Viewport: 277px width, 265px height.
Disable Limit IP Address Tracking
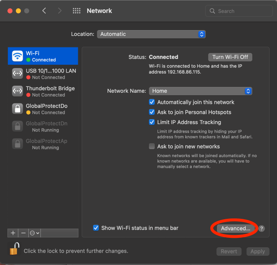click(x=152, y=122)
